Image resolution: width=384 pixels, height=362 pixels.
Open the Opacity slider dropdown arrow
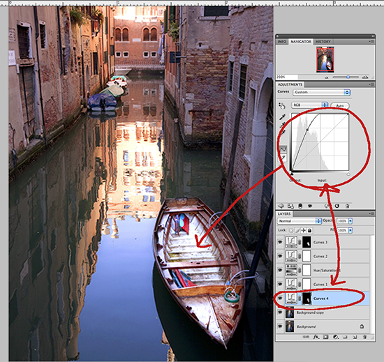[350, 221]
